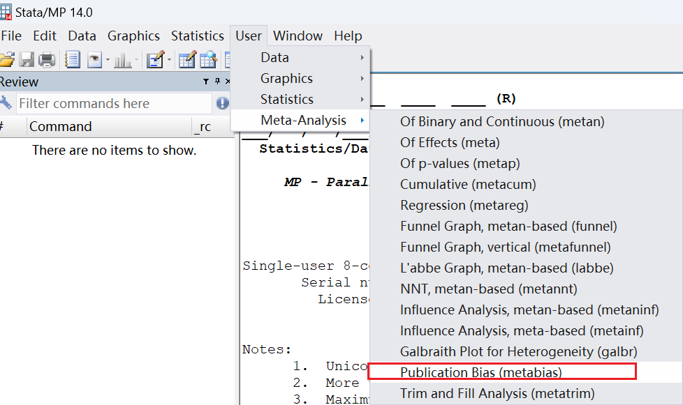Click the Viewer eye icon
The image size is (683, 405).
tap(94, 59)
